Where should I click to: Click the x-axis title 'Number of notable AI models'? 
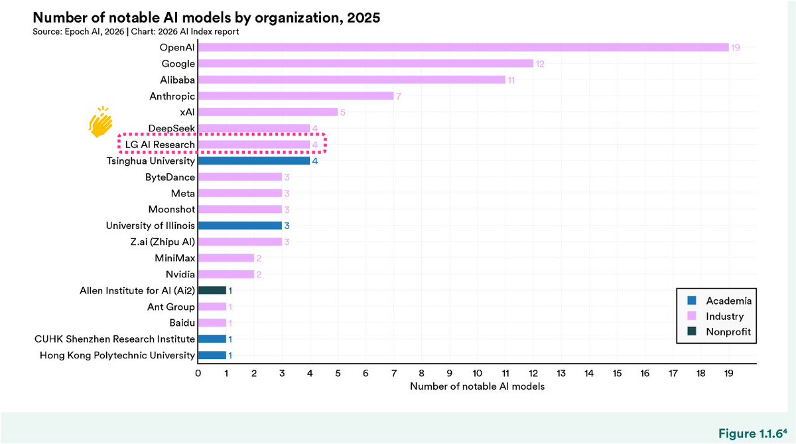click(478, 386)
